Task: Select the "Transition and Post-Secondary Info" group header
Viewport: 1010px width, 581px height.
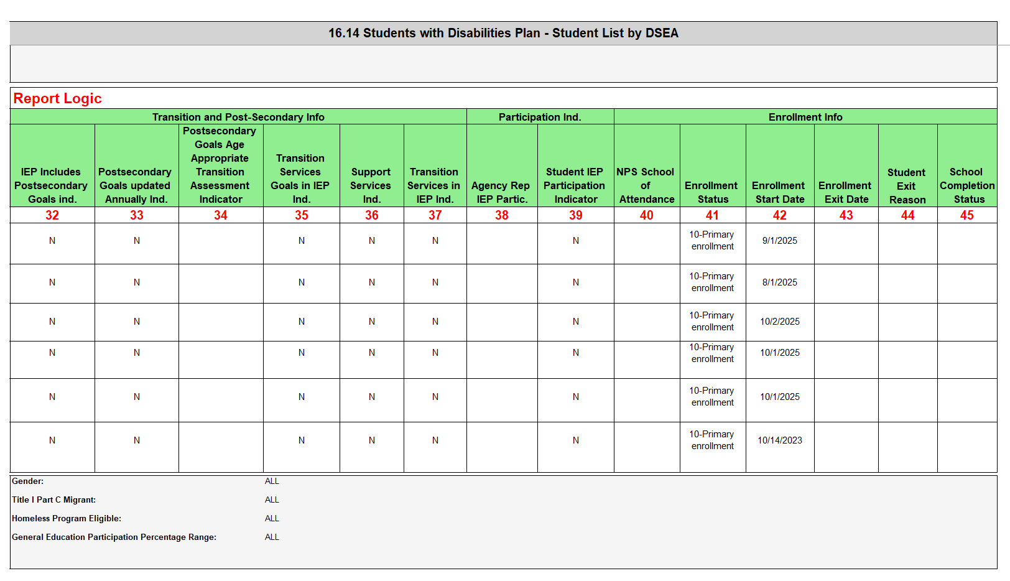Action: tap(238, 117)
